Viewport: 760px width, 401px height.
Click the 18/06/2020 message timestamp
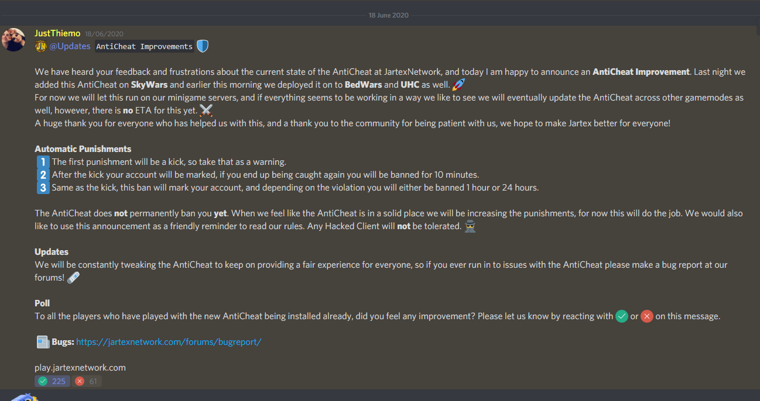104,34
